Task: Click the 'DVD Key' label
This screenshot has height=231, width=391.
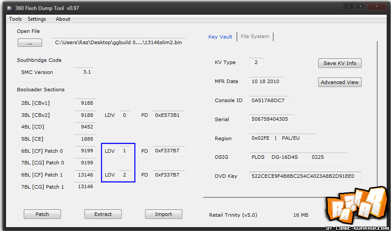Action: click(226, 176)
